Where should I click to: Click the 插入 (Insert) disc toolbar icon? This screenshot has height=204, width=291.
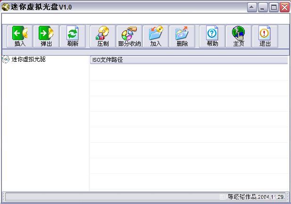(x=20, y=36)
